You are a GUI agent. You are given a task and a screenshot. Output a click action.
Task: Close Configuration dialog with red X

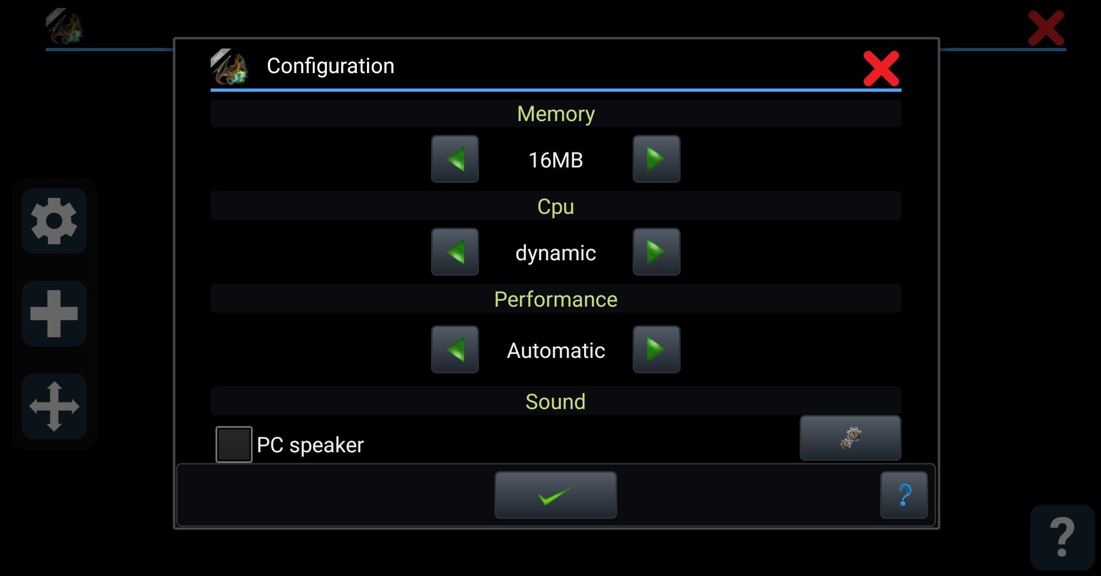point(881,68)
